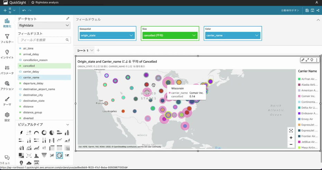This screenshot has width=322, height=170.
Task: Select the scatter plot visual type
Action: coord(29,155)
